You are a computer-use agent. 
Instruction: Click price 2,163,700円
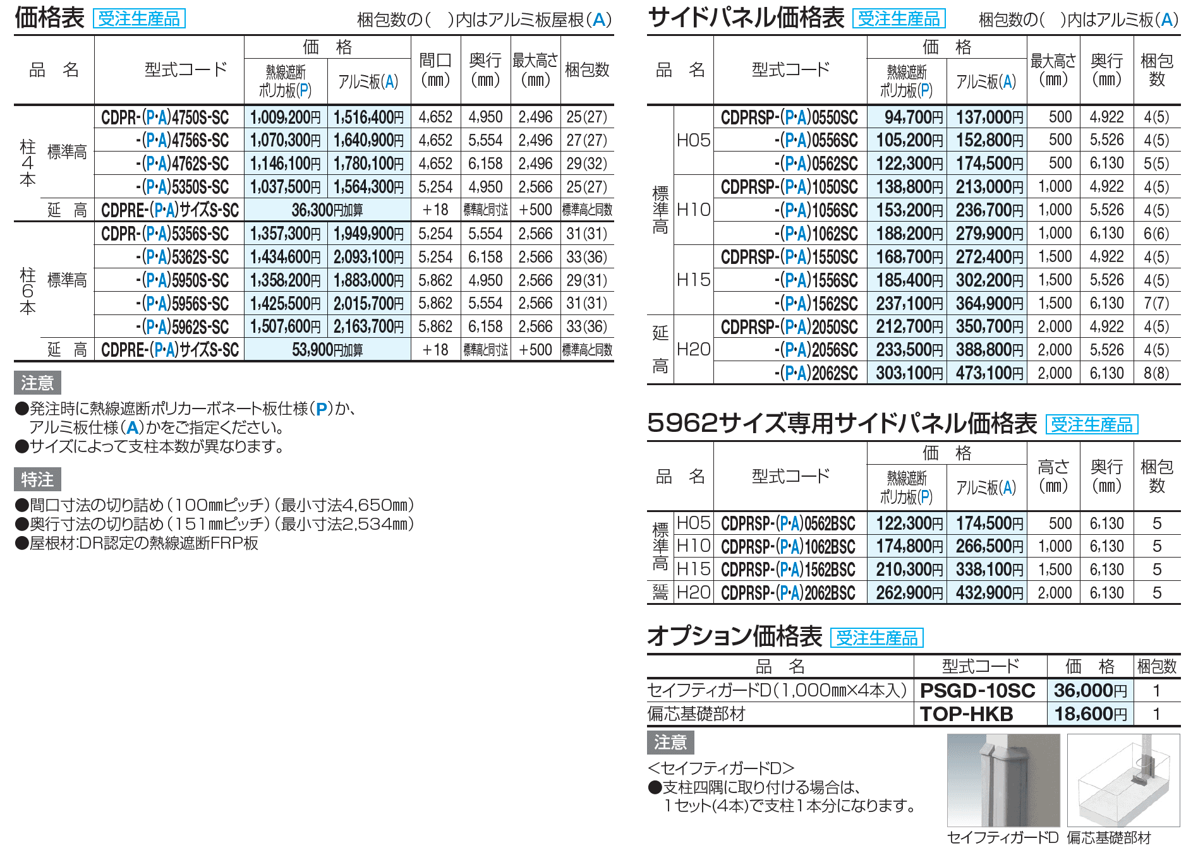[369, 327]
